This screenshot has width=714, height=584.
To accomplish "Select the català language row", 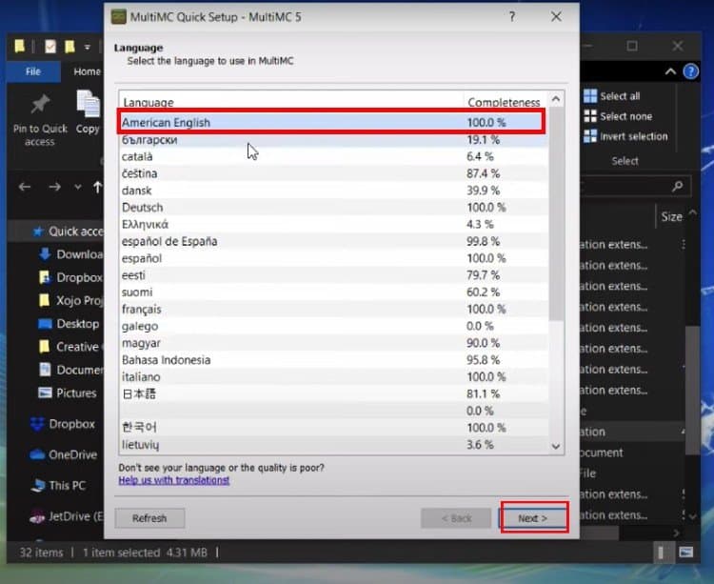I will click(x=334, y=156).
